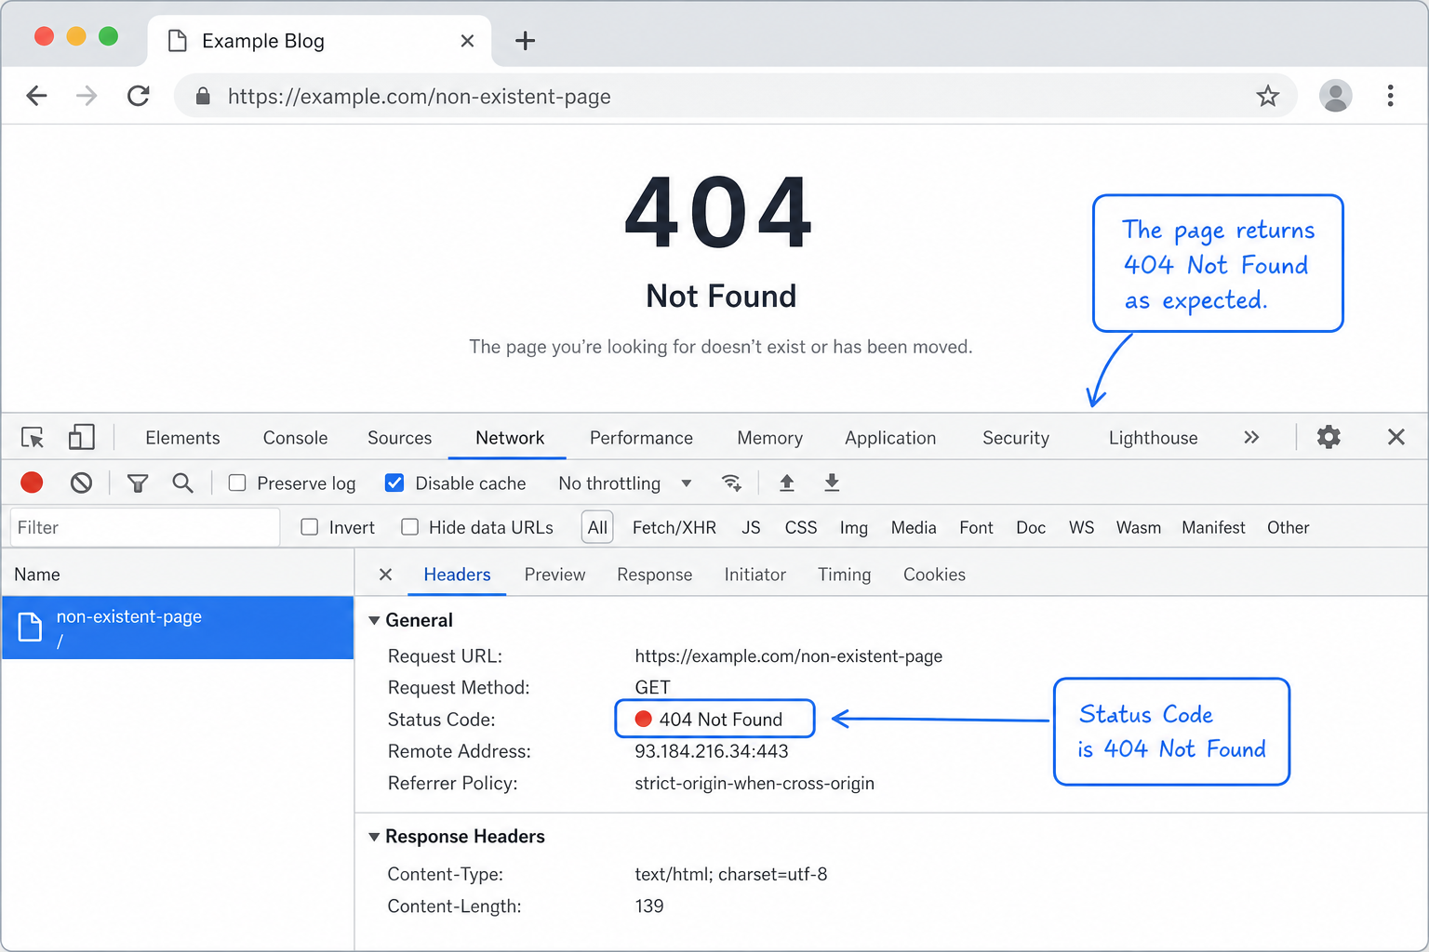Go back with the browser back arrow
This screenshot has height=952, width=1429.
36,96
